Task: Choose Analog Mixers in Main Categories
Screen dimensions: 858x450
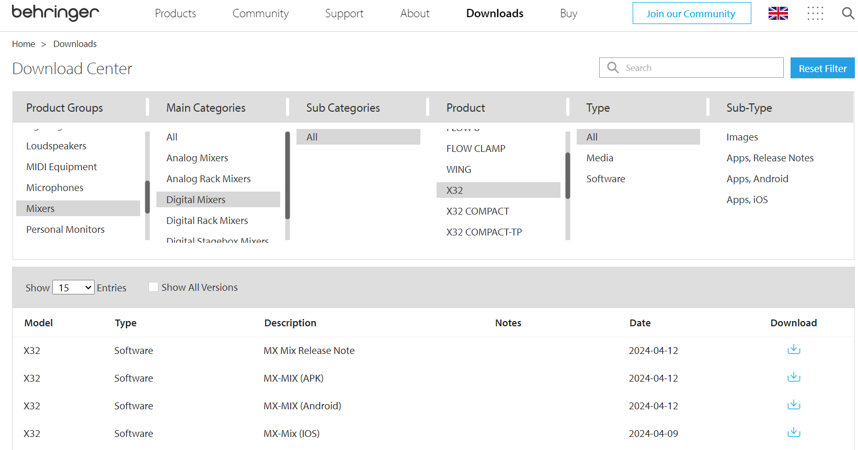Action: [x=197, y=158]
